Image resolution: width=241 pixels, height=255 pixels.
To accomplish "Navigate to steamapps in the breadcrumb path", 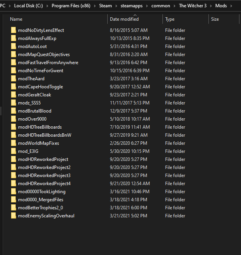I will pyautogui.click(x=132, y=6).
